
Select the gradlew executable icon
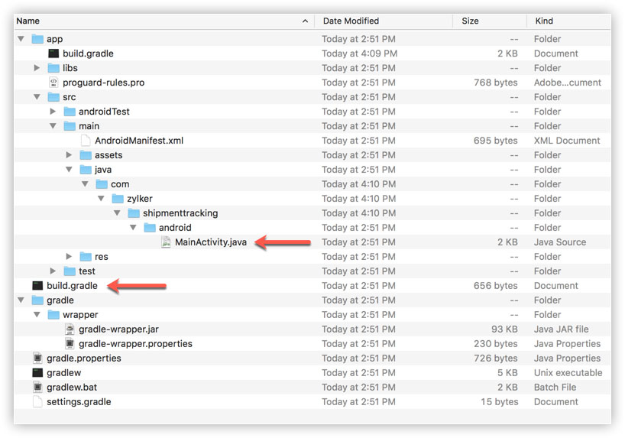point(37,372)
